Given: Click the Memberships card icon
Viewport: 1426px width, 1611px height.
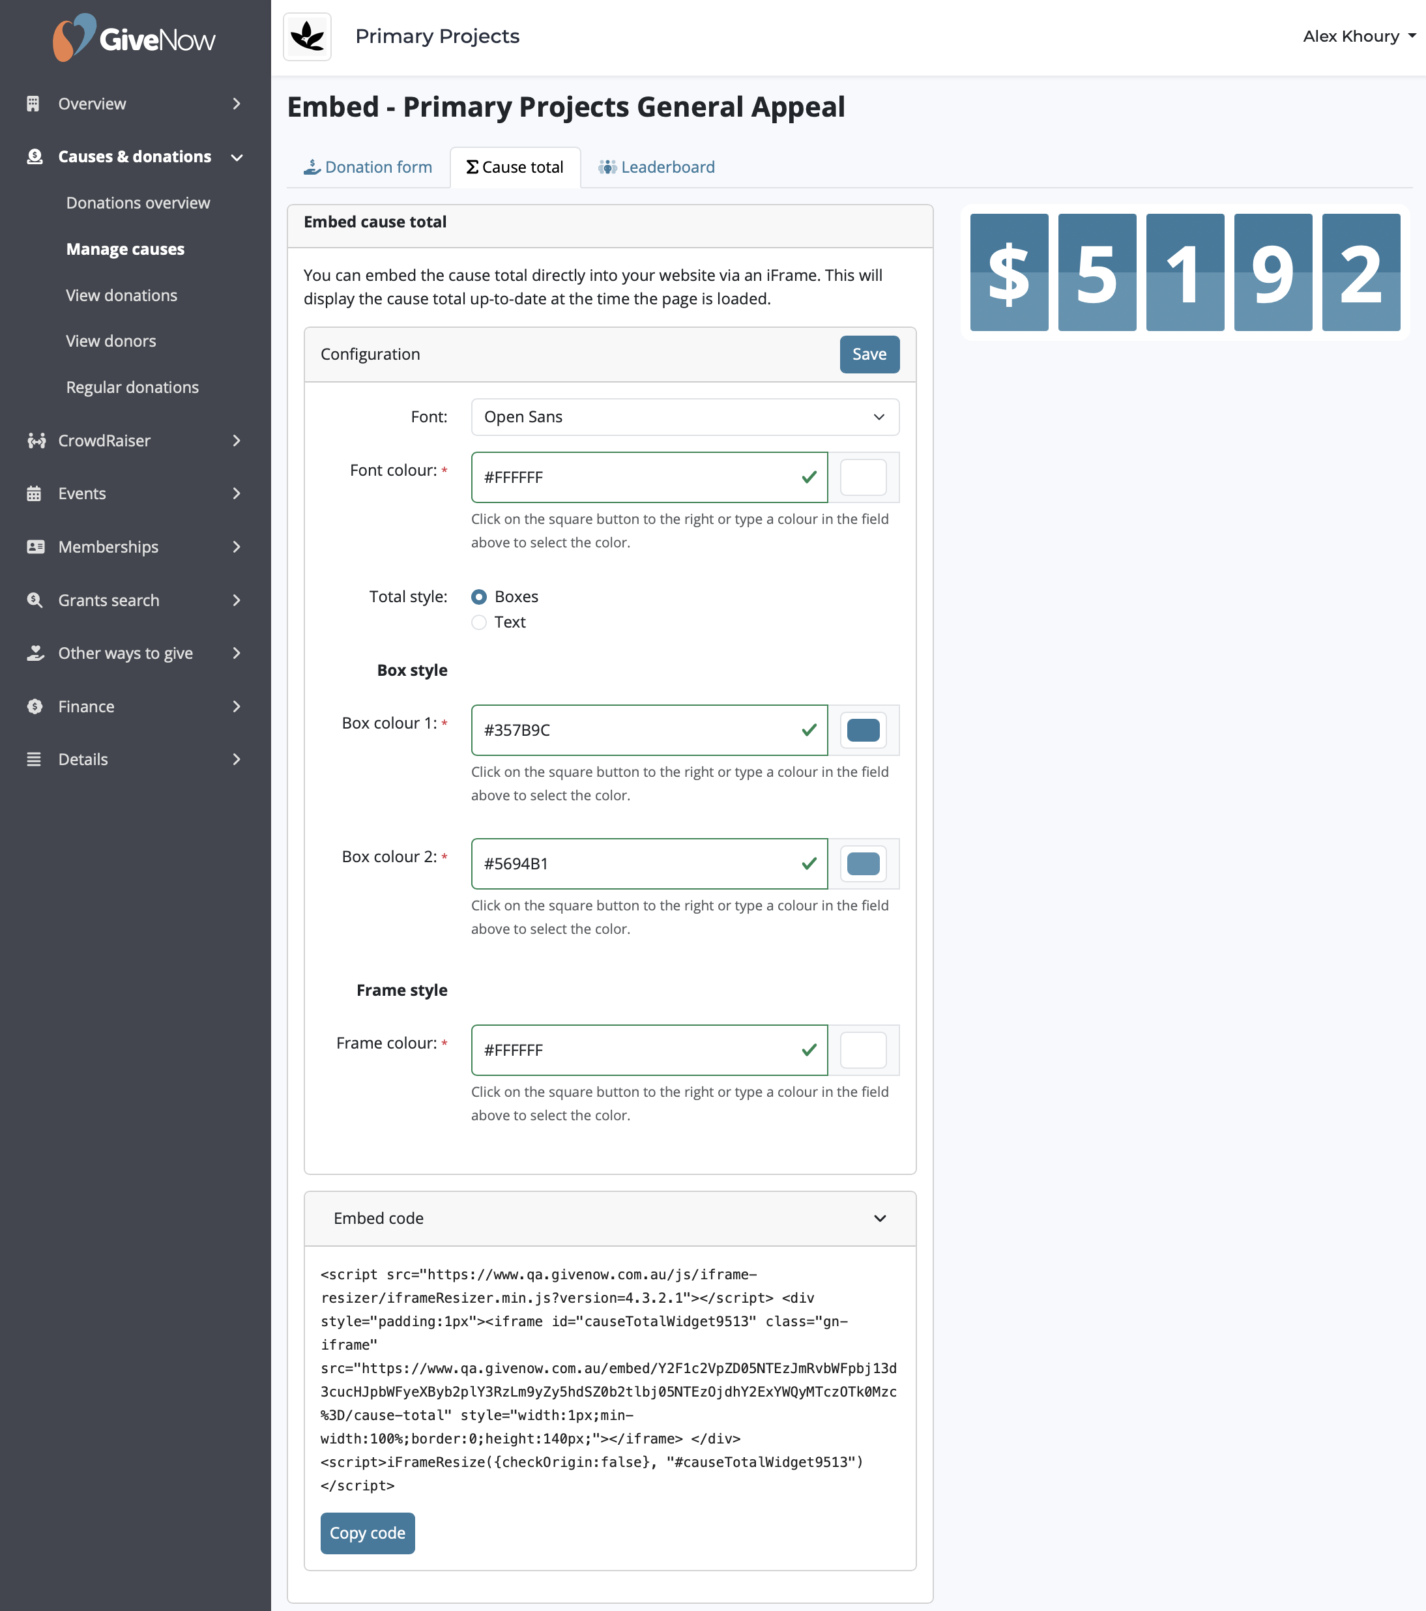Looking at the screenshot, I should tap(35, 547).
